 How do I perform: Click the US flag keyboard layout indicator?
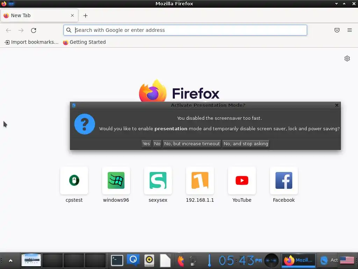point(347,260)
